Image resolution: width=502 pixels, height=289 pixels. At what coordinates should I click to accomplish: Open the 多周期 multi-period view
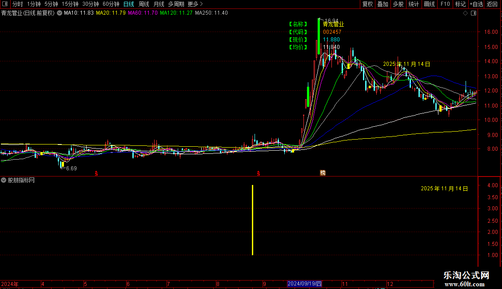176,4
